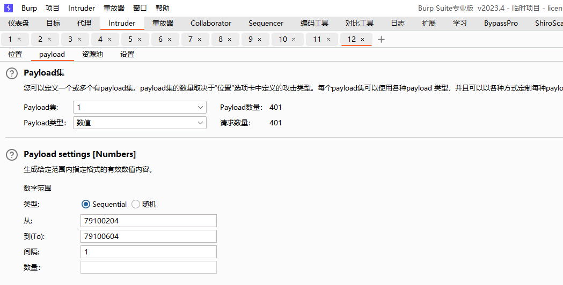Open the payload sub-tab
The width and height of the screenshot is (563, 285).
pyautogui.click(x=52, y=55)
